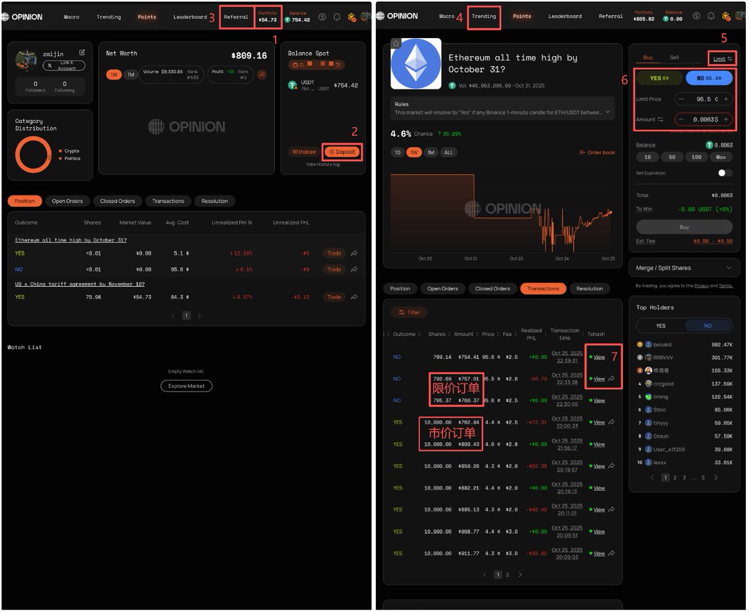This screenshot has width=749, height=612.
Task: Choose NO 95.4¢ outcome button
Action: tap(709, 78)
